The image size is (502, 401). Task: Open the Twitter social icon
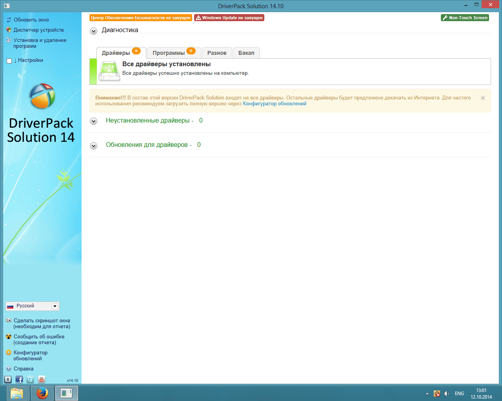(x=30, y=379)
